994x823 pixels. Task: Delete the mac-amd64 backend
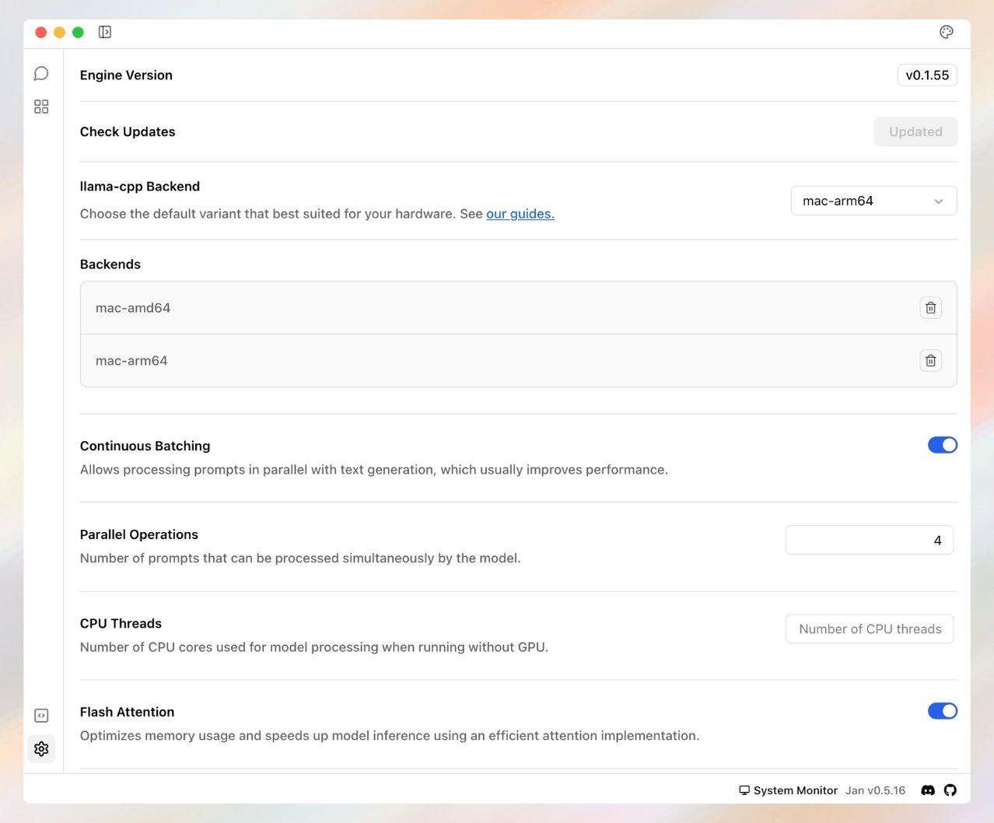coord(930,307)
